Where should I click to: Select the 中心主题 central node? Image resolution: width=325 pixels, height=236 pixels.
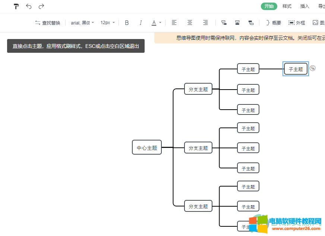146,147
